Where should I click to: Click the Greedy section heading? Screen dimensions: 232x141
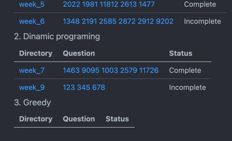32,103
